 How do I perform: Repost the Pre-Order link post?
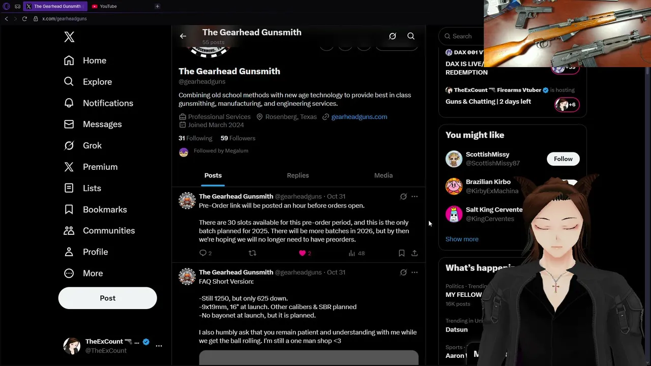pyautogui.click(x=252, y=253)
